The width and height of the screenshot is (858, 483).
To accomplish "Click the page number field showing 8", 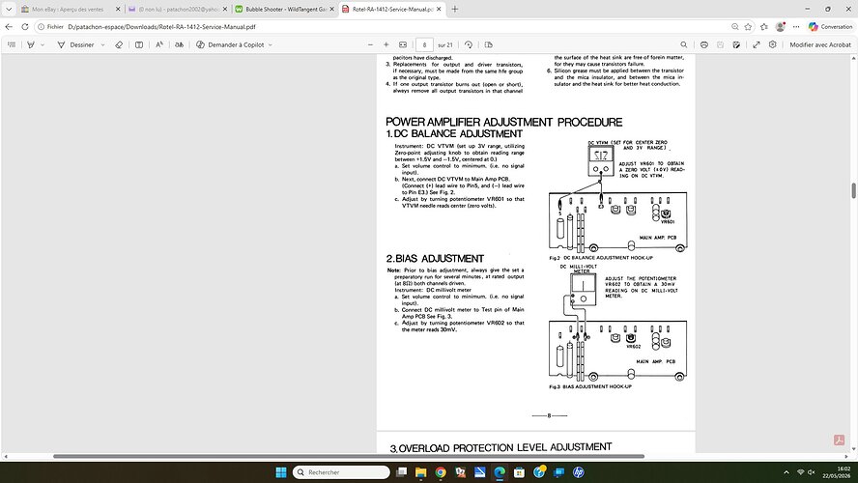I will tap(424, 44).
